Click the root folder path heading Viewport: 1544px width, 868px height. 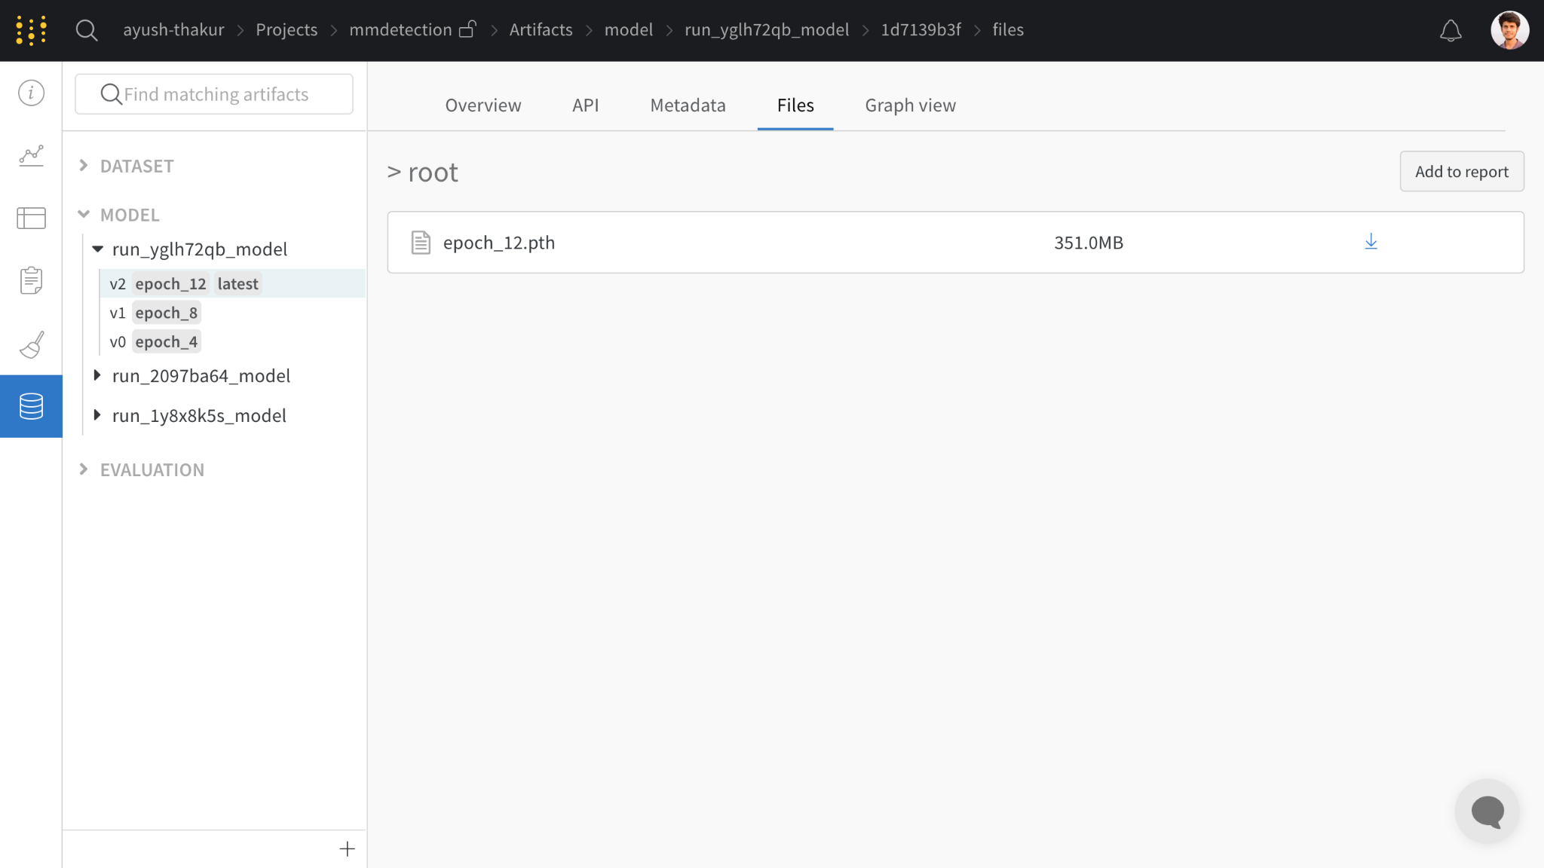click(x=433, y=172)
